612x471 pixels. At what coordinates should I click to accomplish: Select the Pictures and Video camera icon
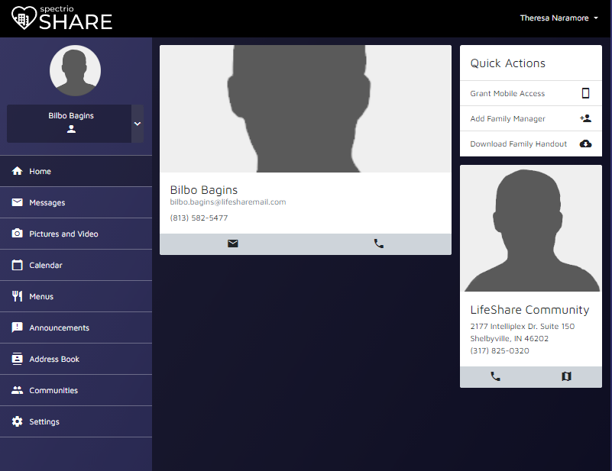click(17, 234)
